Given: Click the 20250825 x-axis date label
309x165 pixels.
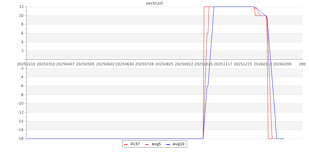Looking at the screenshot, I should (x=164, y=64).
